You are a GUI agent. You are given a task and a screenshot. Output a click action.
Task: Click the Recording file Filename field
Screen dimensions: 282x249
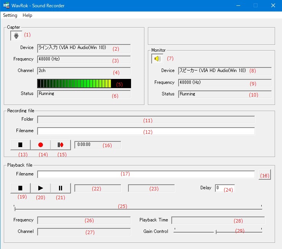pos(146,131)
